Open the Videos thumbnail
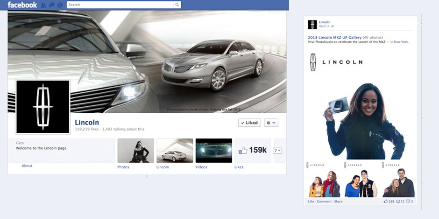This screenshot has width=439, height=219. 214,151
